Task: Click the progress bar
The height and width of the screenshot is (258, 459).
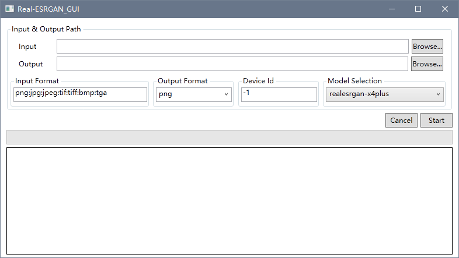Action: pos(229,137)
